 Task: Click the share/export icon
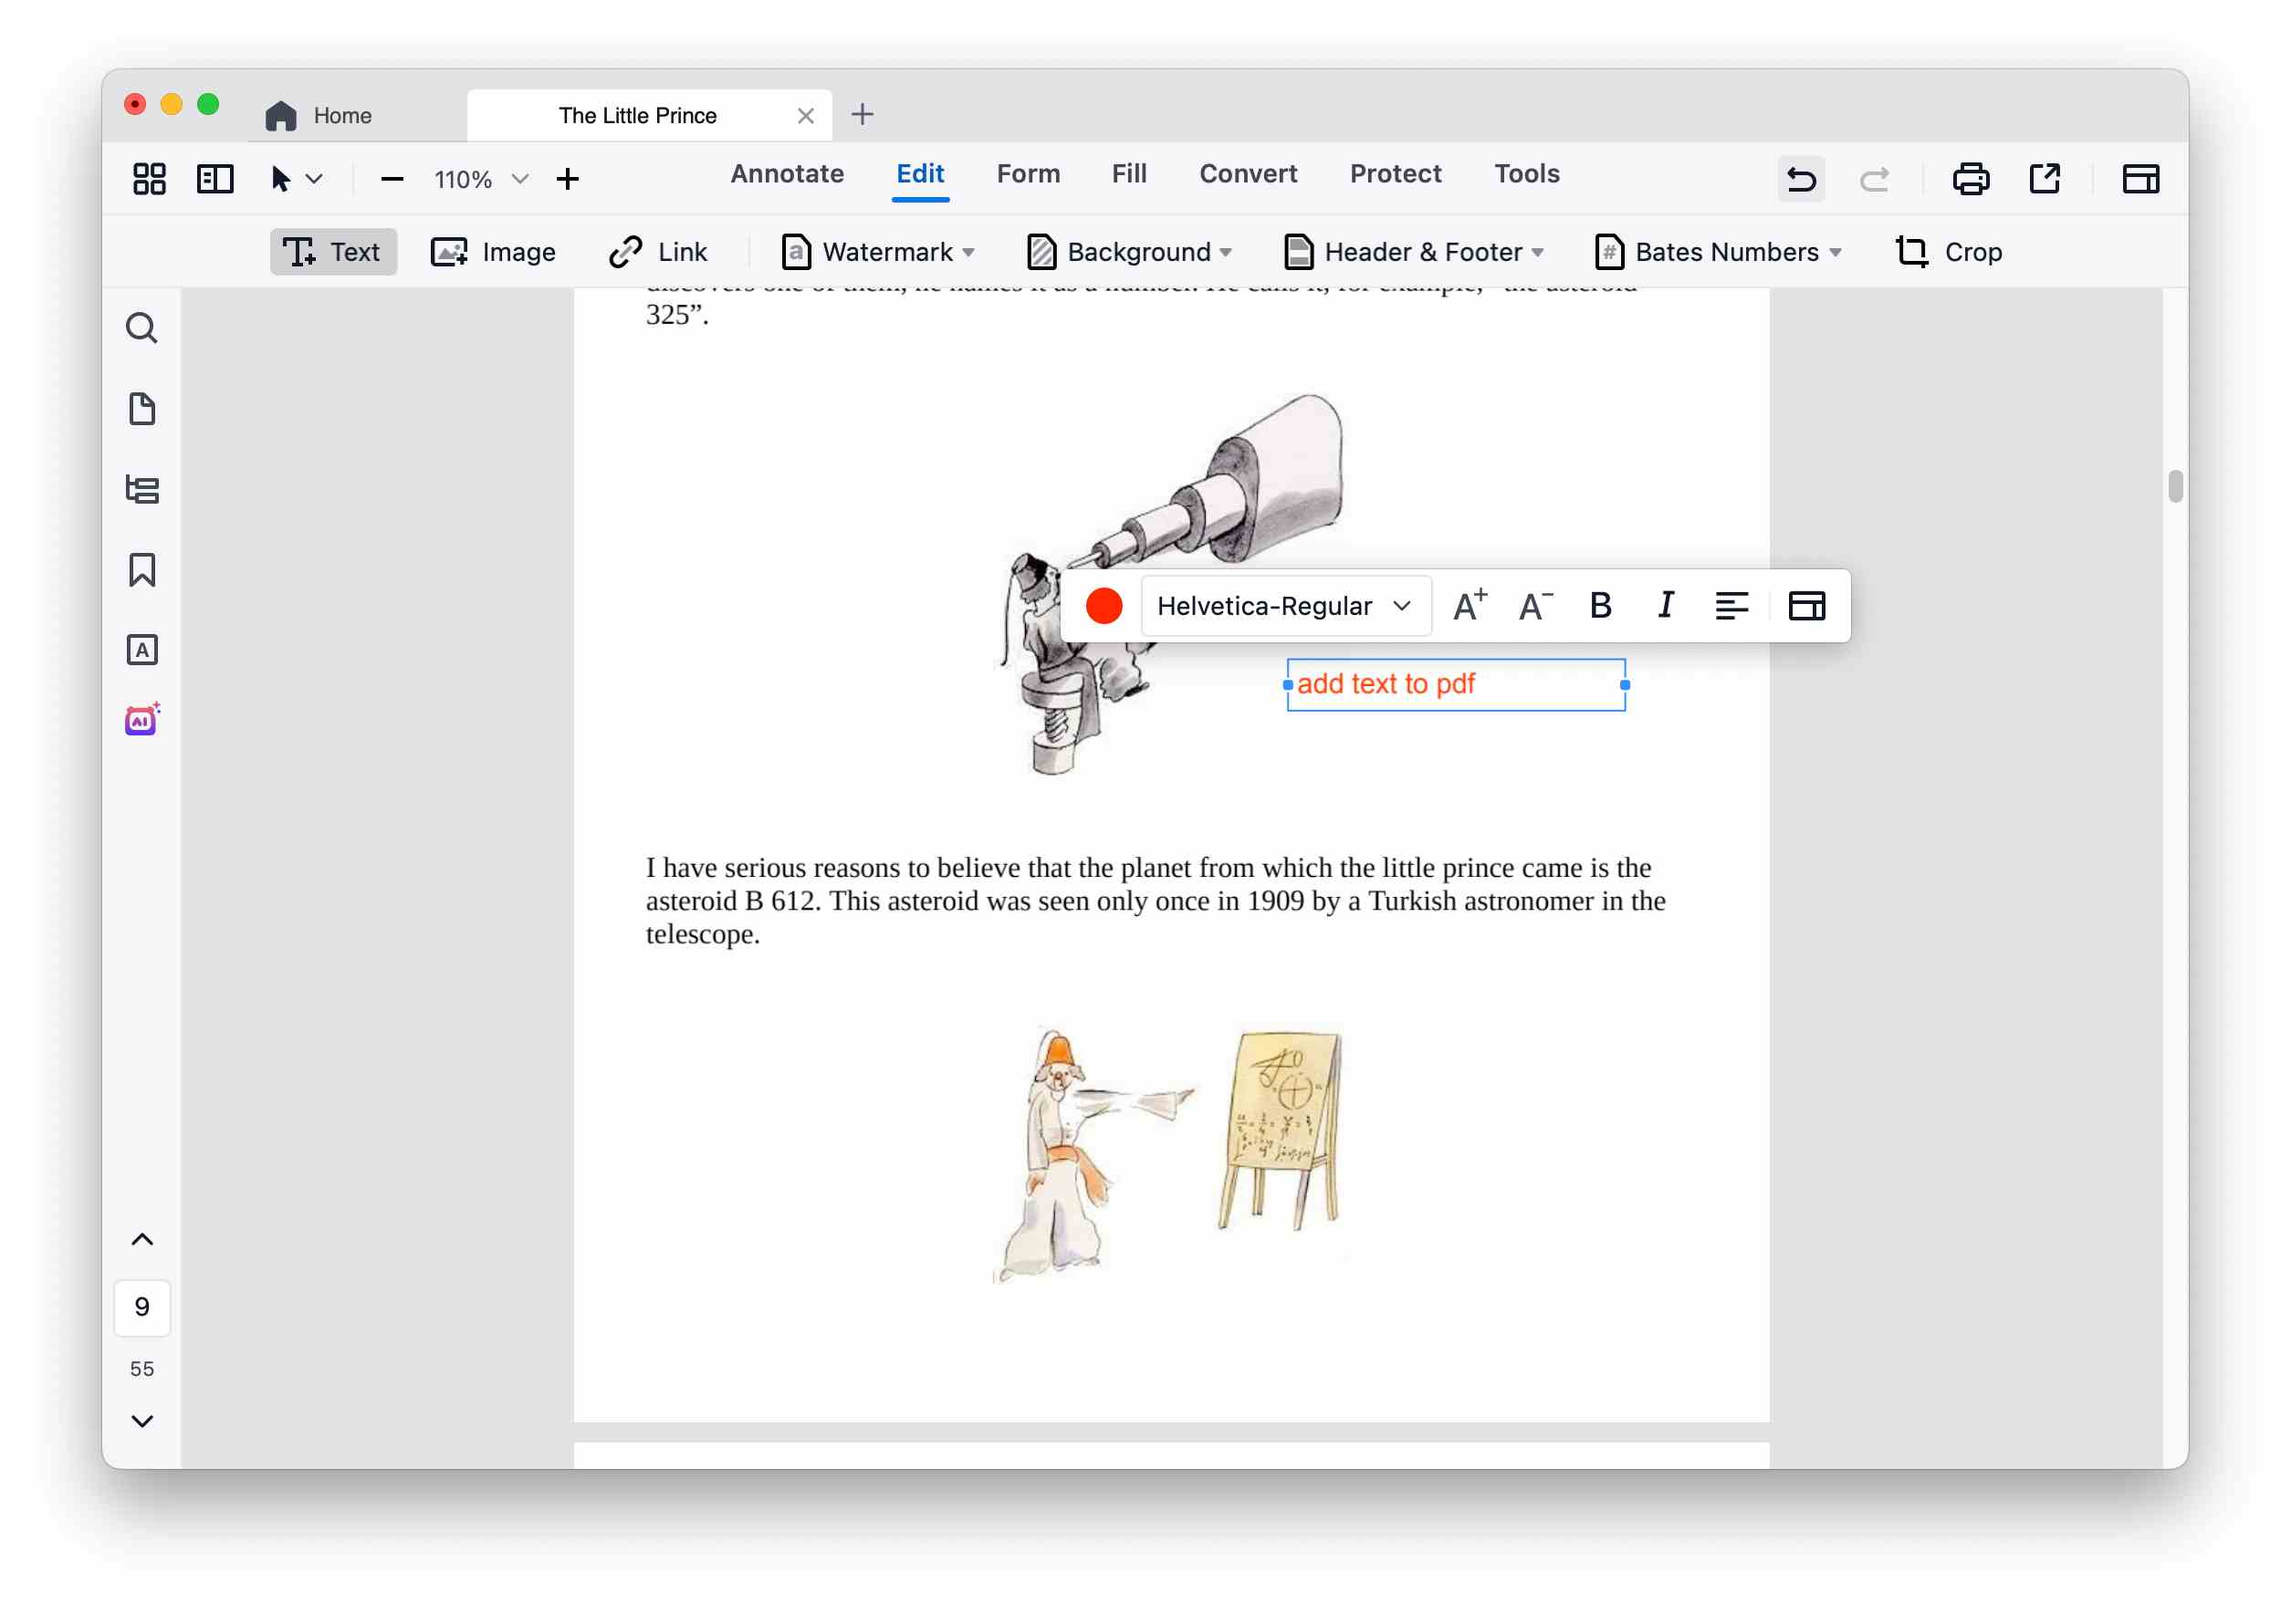click(x=2045, y=180)
